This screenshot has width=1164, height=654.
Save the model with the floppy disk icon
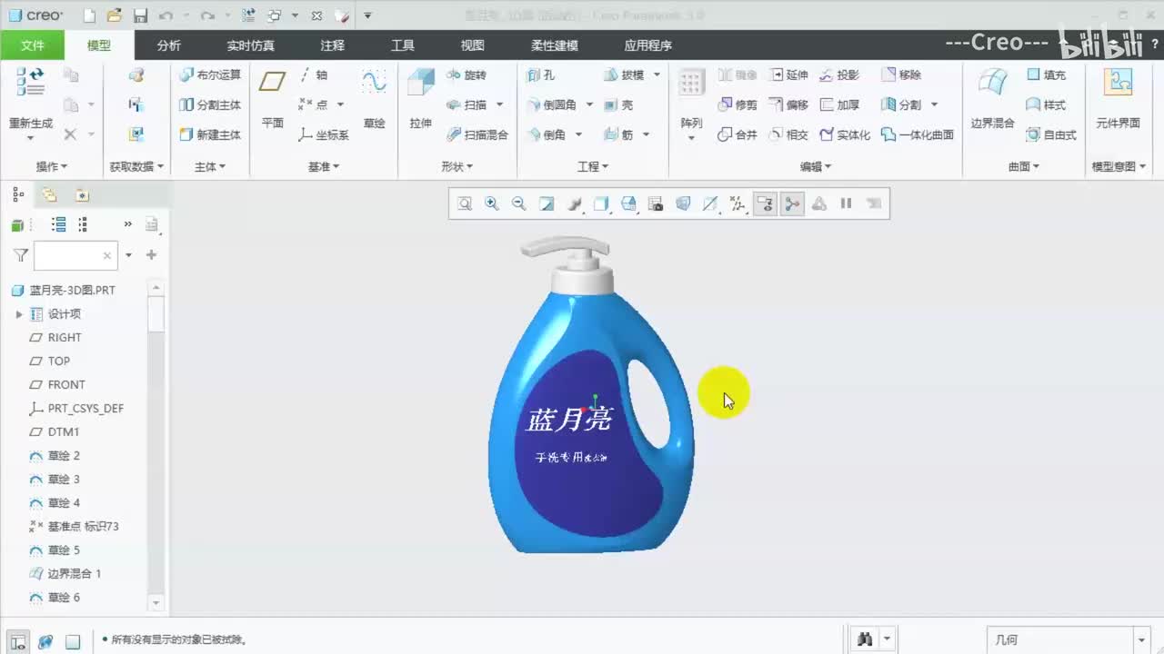pos(140,15)
